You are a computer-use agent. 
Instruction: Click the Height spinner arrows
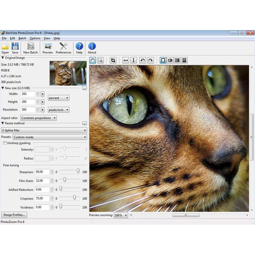38,102
